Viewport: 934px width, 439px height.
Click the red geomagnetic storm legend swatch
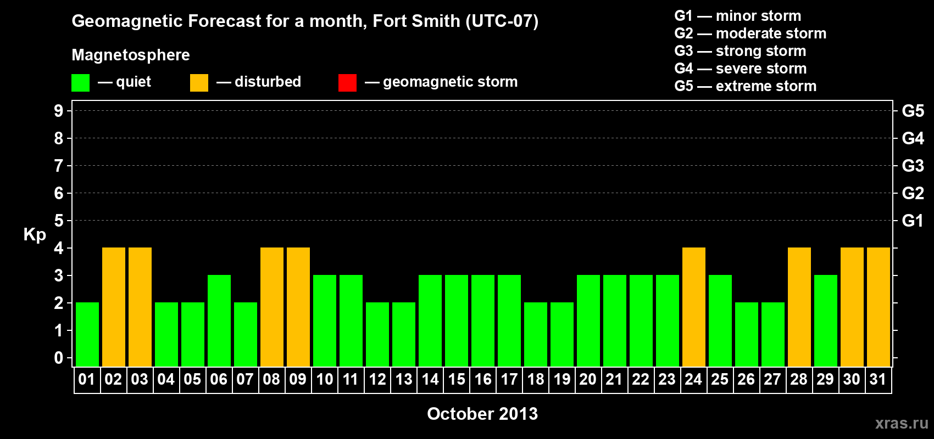347,83
